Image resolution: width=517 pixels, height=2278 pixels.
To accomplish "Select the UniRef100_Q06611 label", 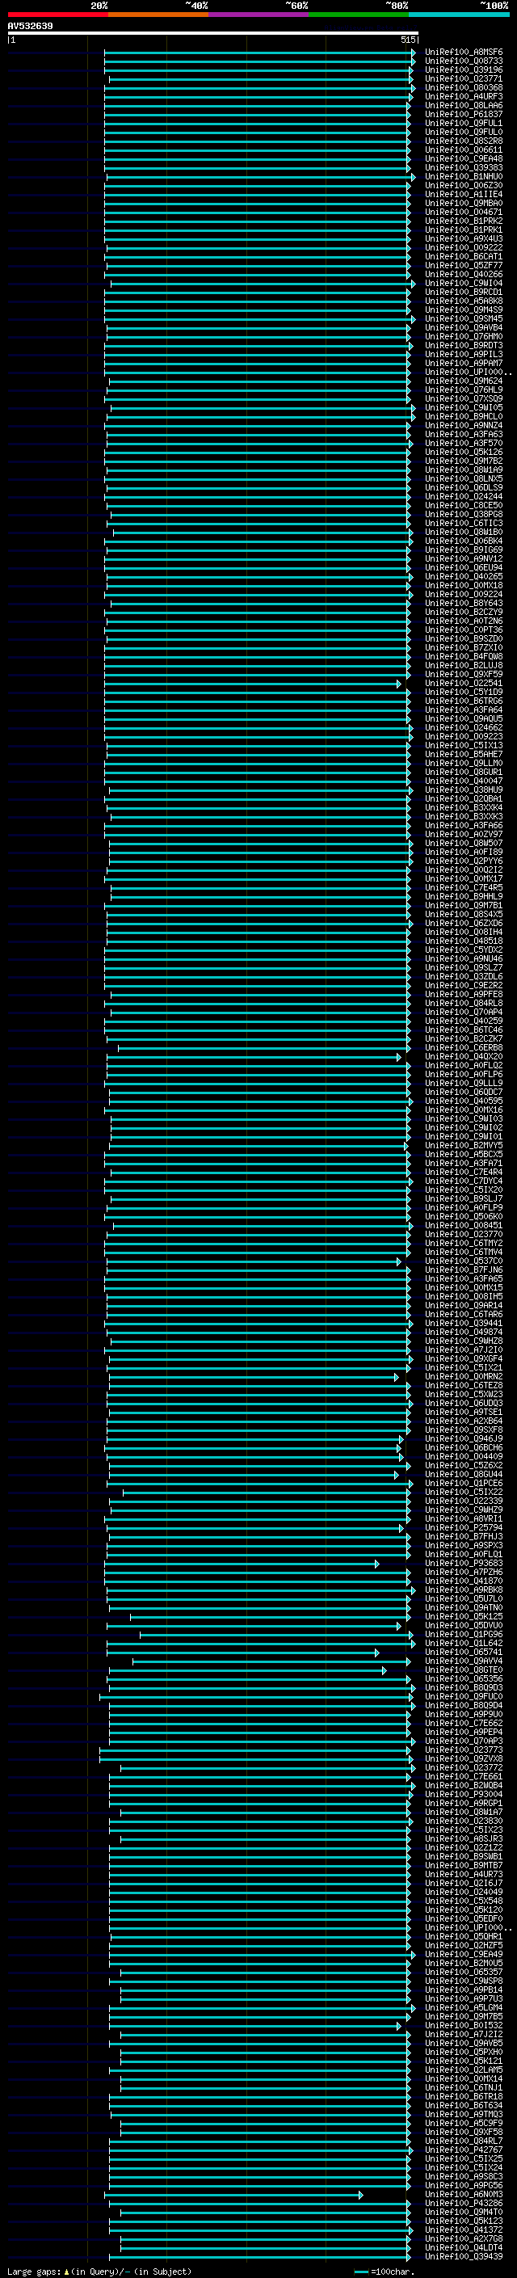I will point(463,150).
